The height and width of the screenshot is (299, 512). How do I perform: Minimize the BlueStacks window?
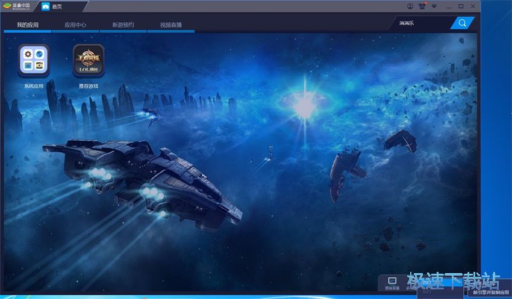coord(449,6)
